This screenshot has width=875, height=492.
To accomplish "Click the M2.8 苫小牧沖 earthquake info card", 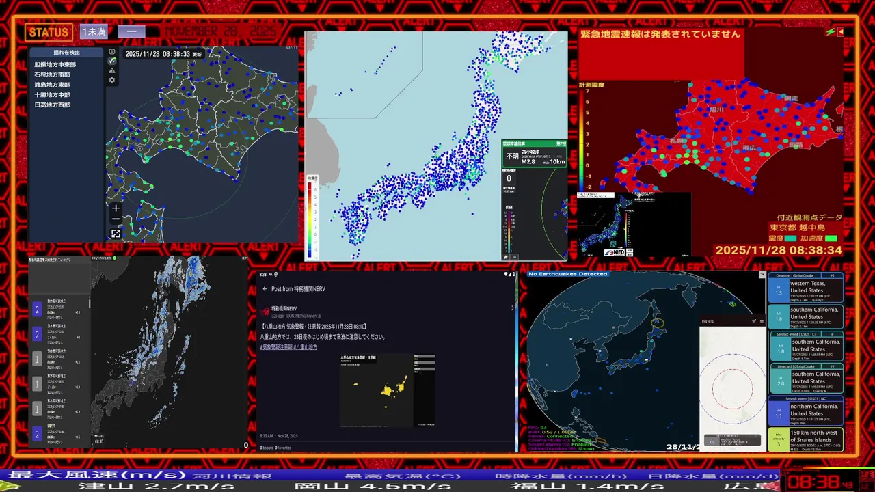I will 534,155.
